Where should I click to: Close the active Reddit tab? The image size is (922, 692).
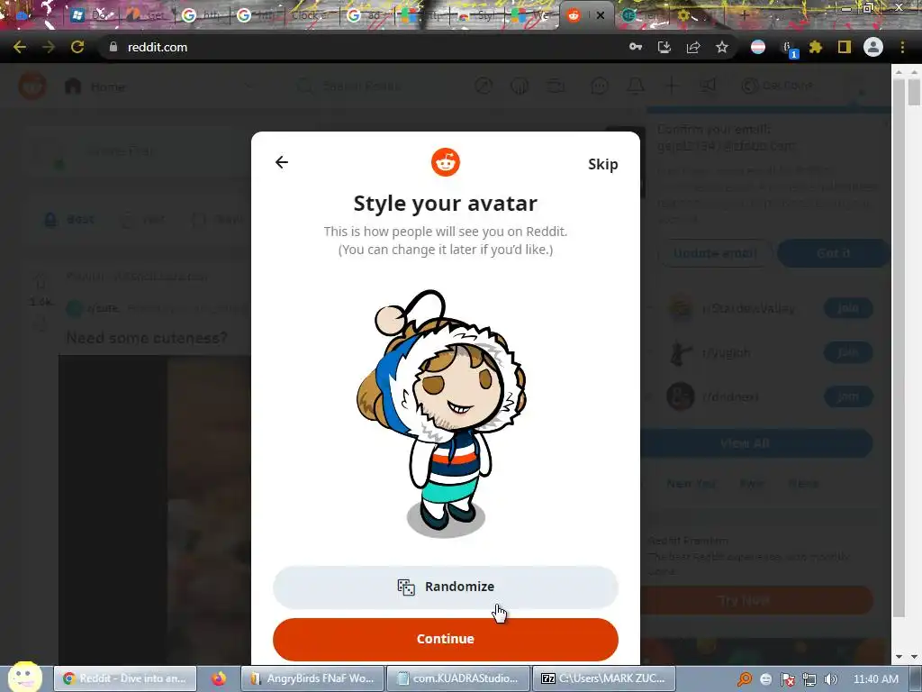click(x=601, y=16)
